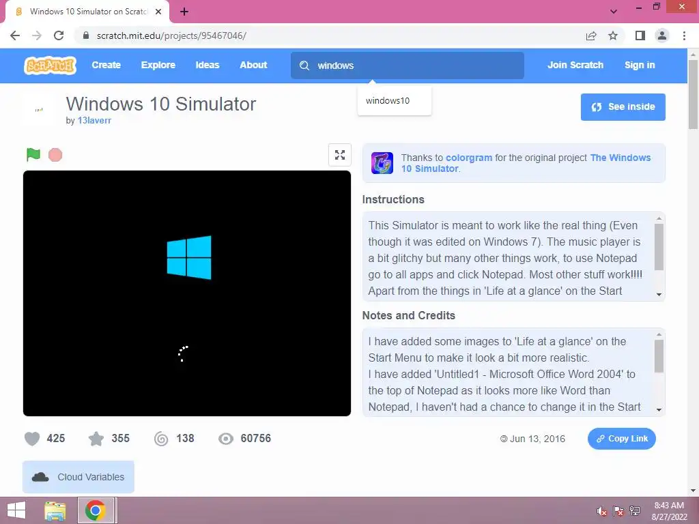Image resolution: width=699 pixels, height=524 pixels.
Task: Click the Scratch logo
Action: coord(51,65)
